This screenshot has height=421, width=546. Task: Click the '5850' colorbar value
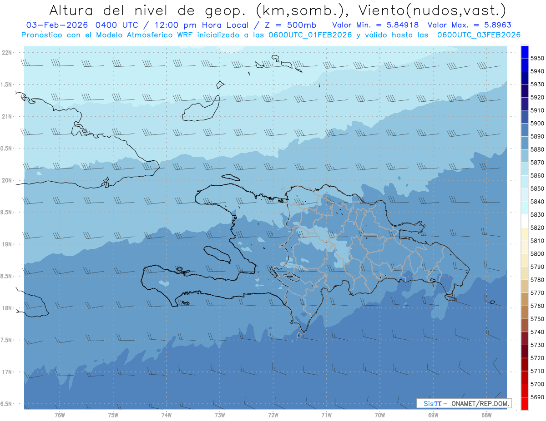(537, 188)
